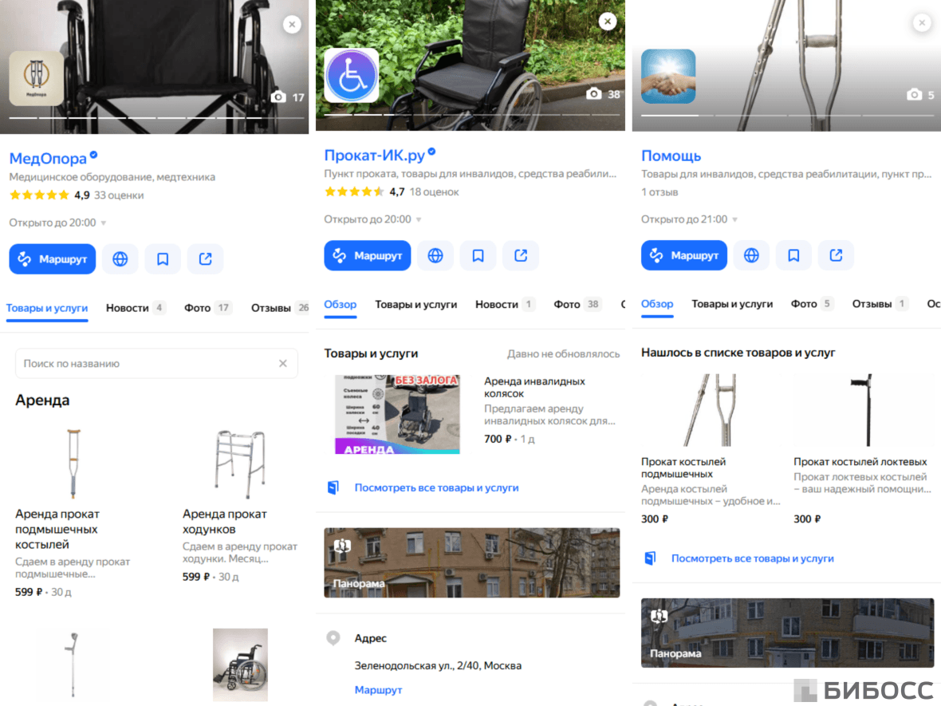The width and height of the screenshot is (941, 706).
Task: Close the Прокат-ИК.ру card
Action: [x=608, y=22]
